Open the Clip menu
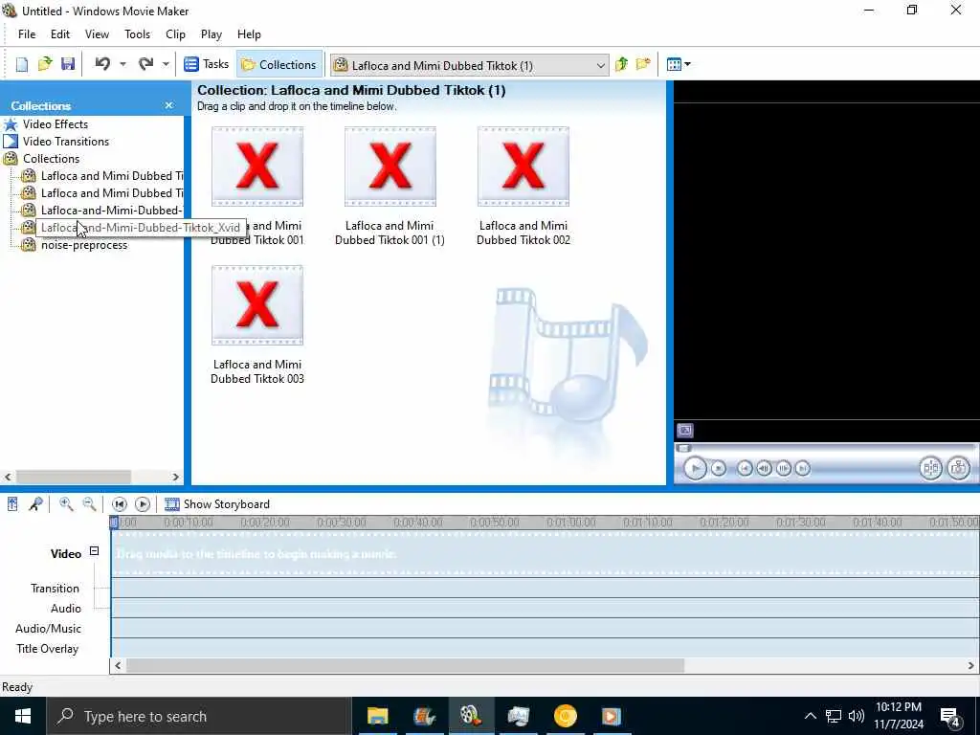Viewport: 980px width, 735px height. click(176, 34)
